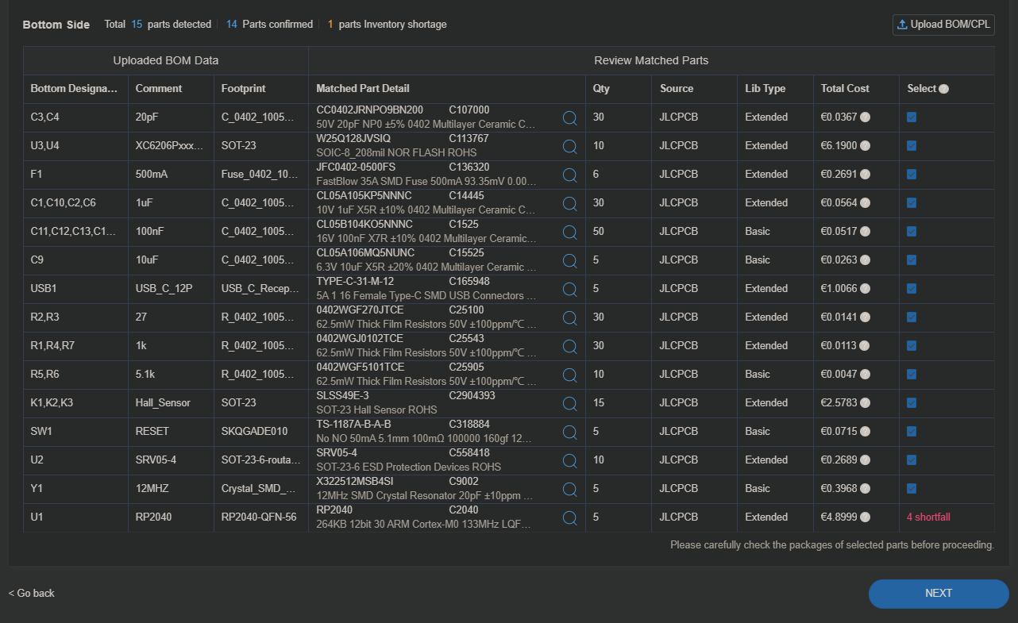
Task: Click part number C558418 for SRV05-4
Action: click(469, 453)
